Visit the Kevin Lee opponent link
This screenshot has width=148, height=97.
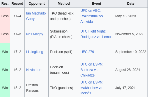(34, 70)
